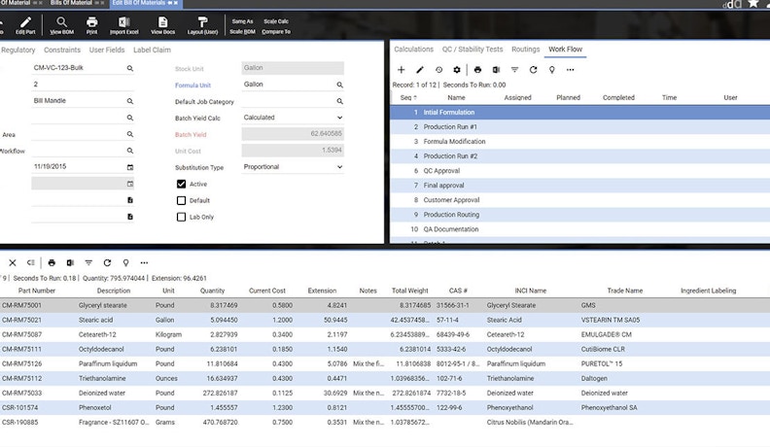Viewport: 770px width, 447px height.
Task: Tick the Lab Only checkbox
Action: [x=182, y=217]
